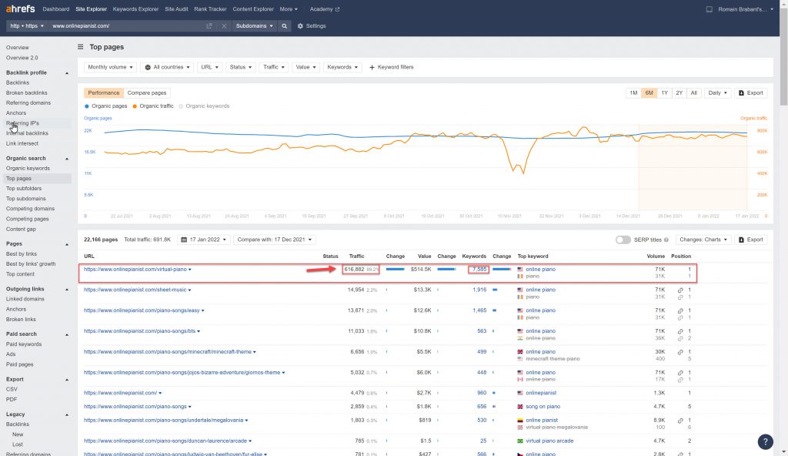
Task: Sort the table by the Traffic column
Action: (x=356, y=256)
